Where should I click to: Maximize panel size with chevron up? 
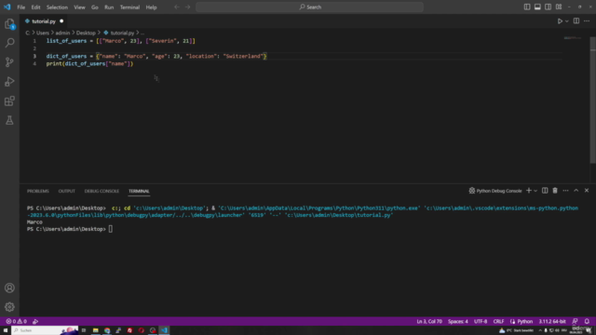[576, 191]
